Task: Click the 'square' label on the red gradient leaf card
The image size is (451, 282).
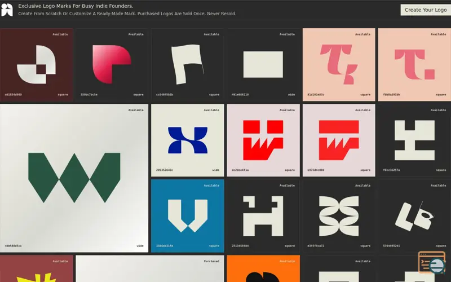Action: pos(138,94)
